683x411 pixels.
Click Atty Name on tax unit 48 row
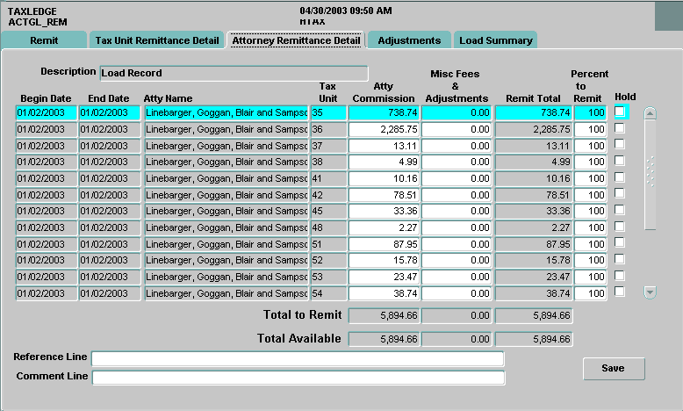226,227
